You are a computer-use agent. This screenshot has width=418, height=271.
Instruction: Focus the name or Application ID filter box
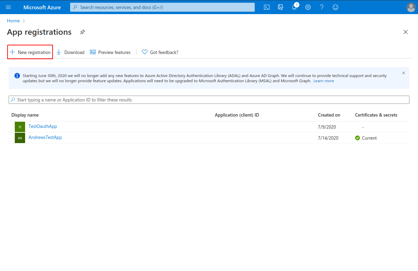(x=209, y=100)
